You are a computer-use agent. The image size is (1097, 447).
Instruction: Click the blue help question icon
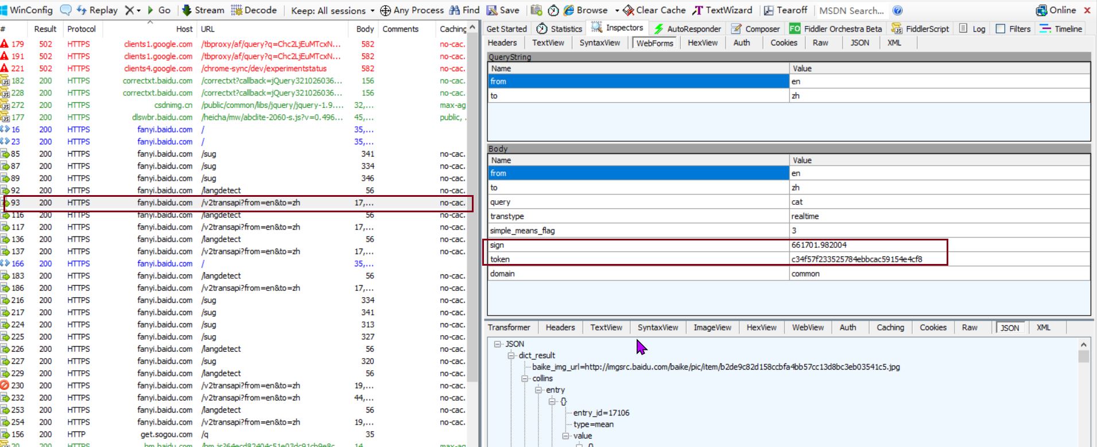click(x=898, y=10)
